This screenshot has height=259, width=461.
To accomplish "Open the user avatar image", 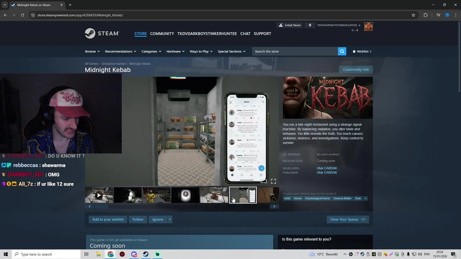I will tap(368, 27).
